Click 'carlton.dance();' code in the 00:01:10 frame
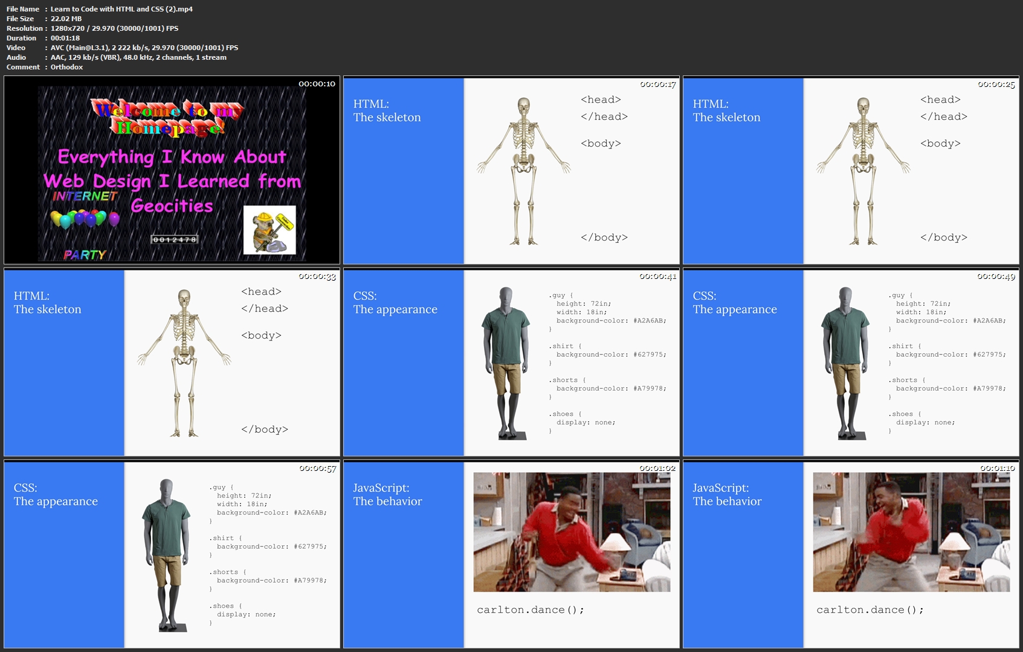The width and height of the screenshot is (1023, 652). click(870, 610)
